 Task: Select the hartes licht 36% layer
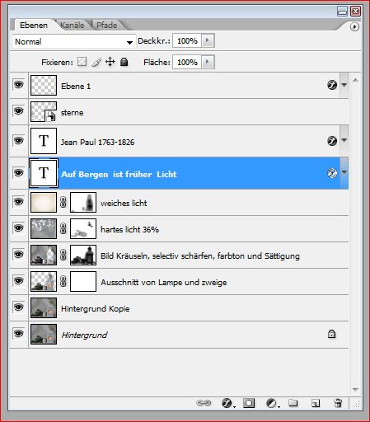coord(179,229)
